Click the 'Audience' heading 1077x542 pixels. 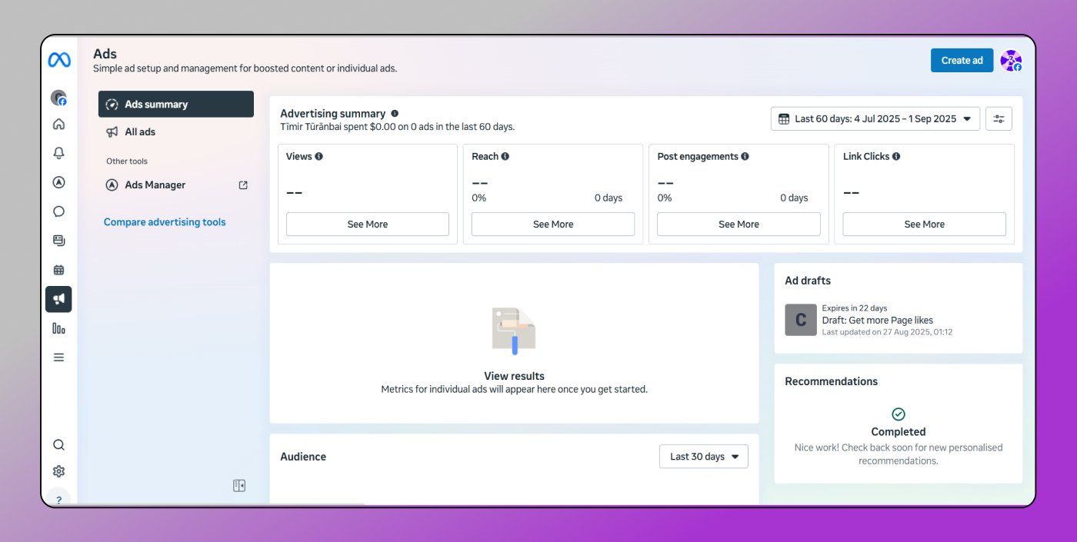[x=303, y=457]
